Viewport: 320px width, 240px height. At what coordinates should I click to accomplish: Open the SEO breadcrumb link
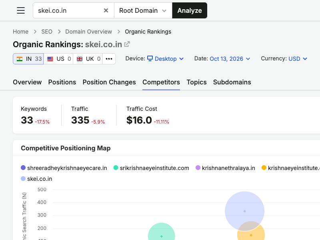click(x=47, y=32)
